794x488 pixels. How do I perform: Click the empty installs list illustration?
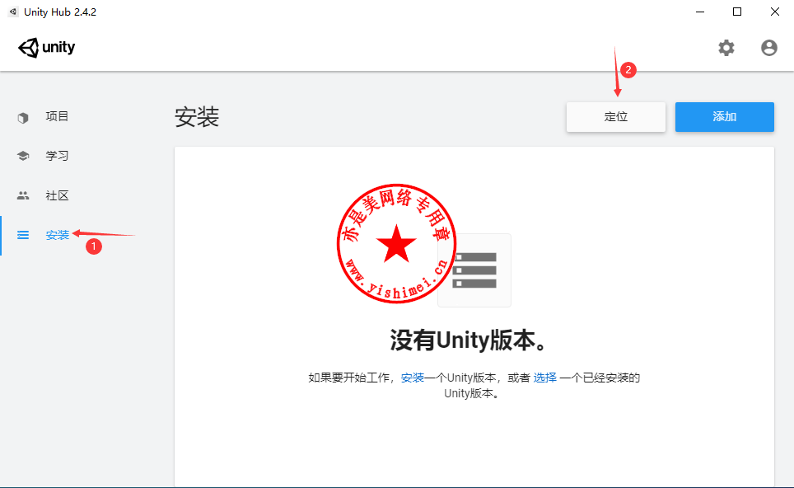tap(474, 270)
